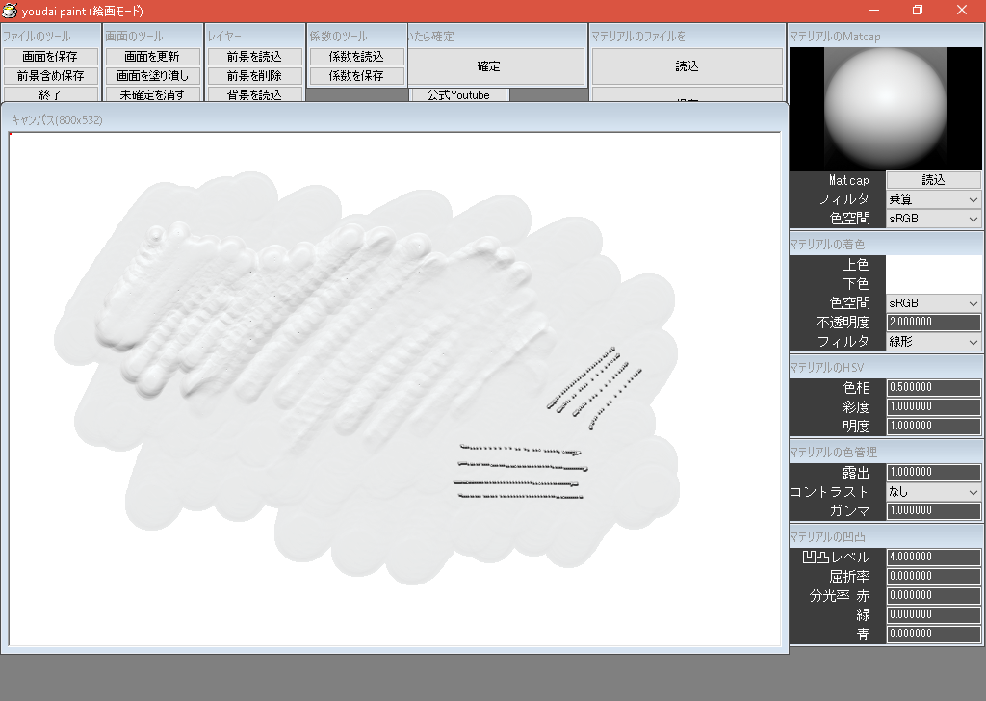Click 未確定を消す to clear unconfirmed strokes
This screenshot has width=986, height=701.
point(152,94)
